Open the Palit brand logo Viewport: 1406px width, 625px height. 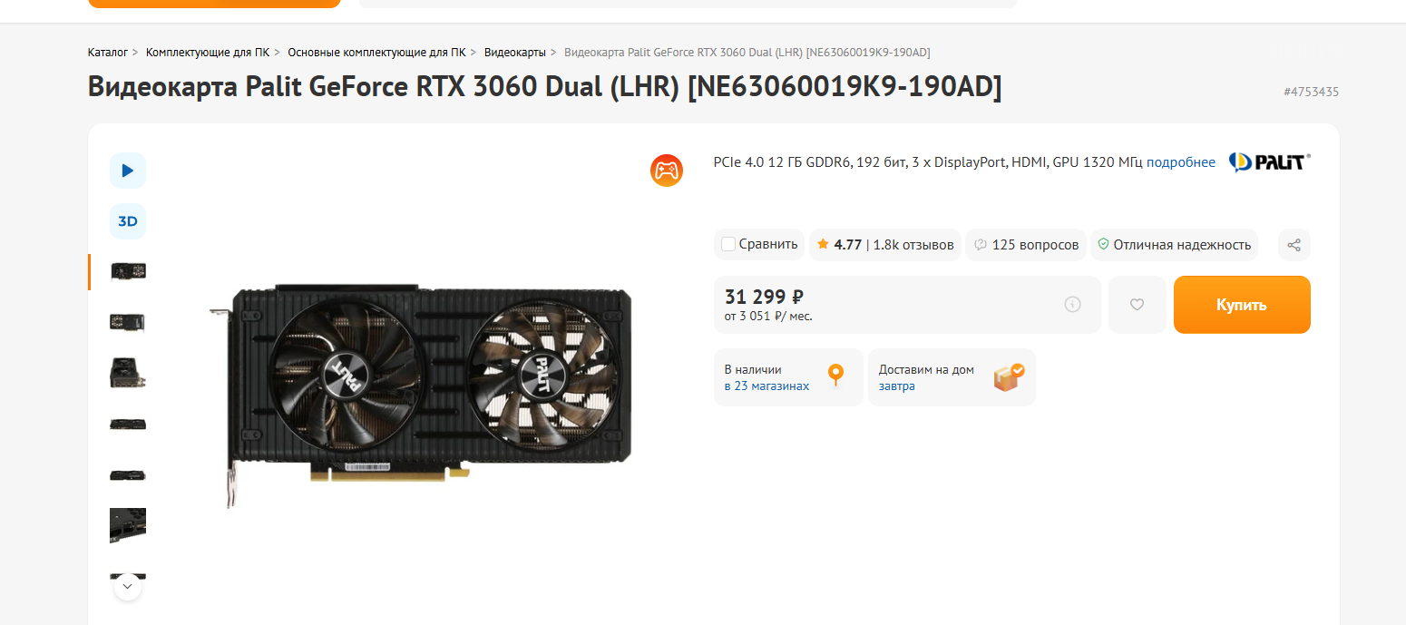(1270, 162)
